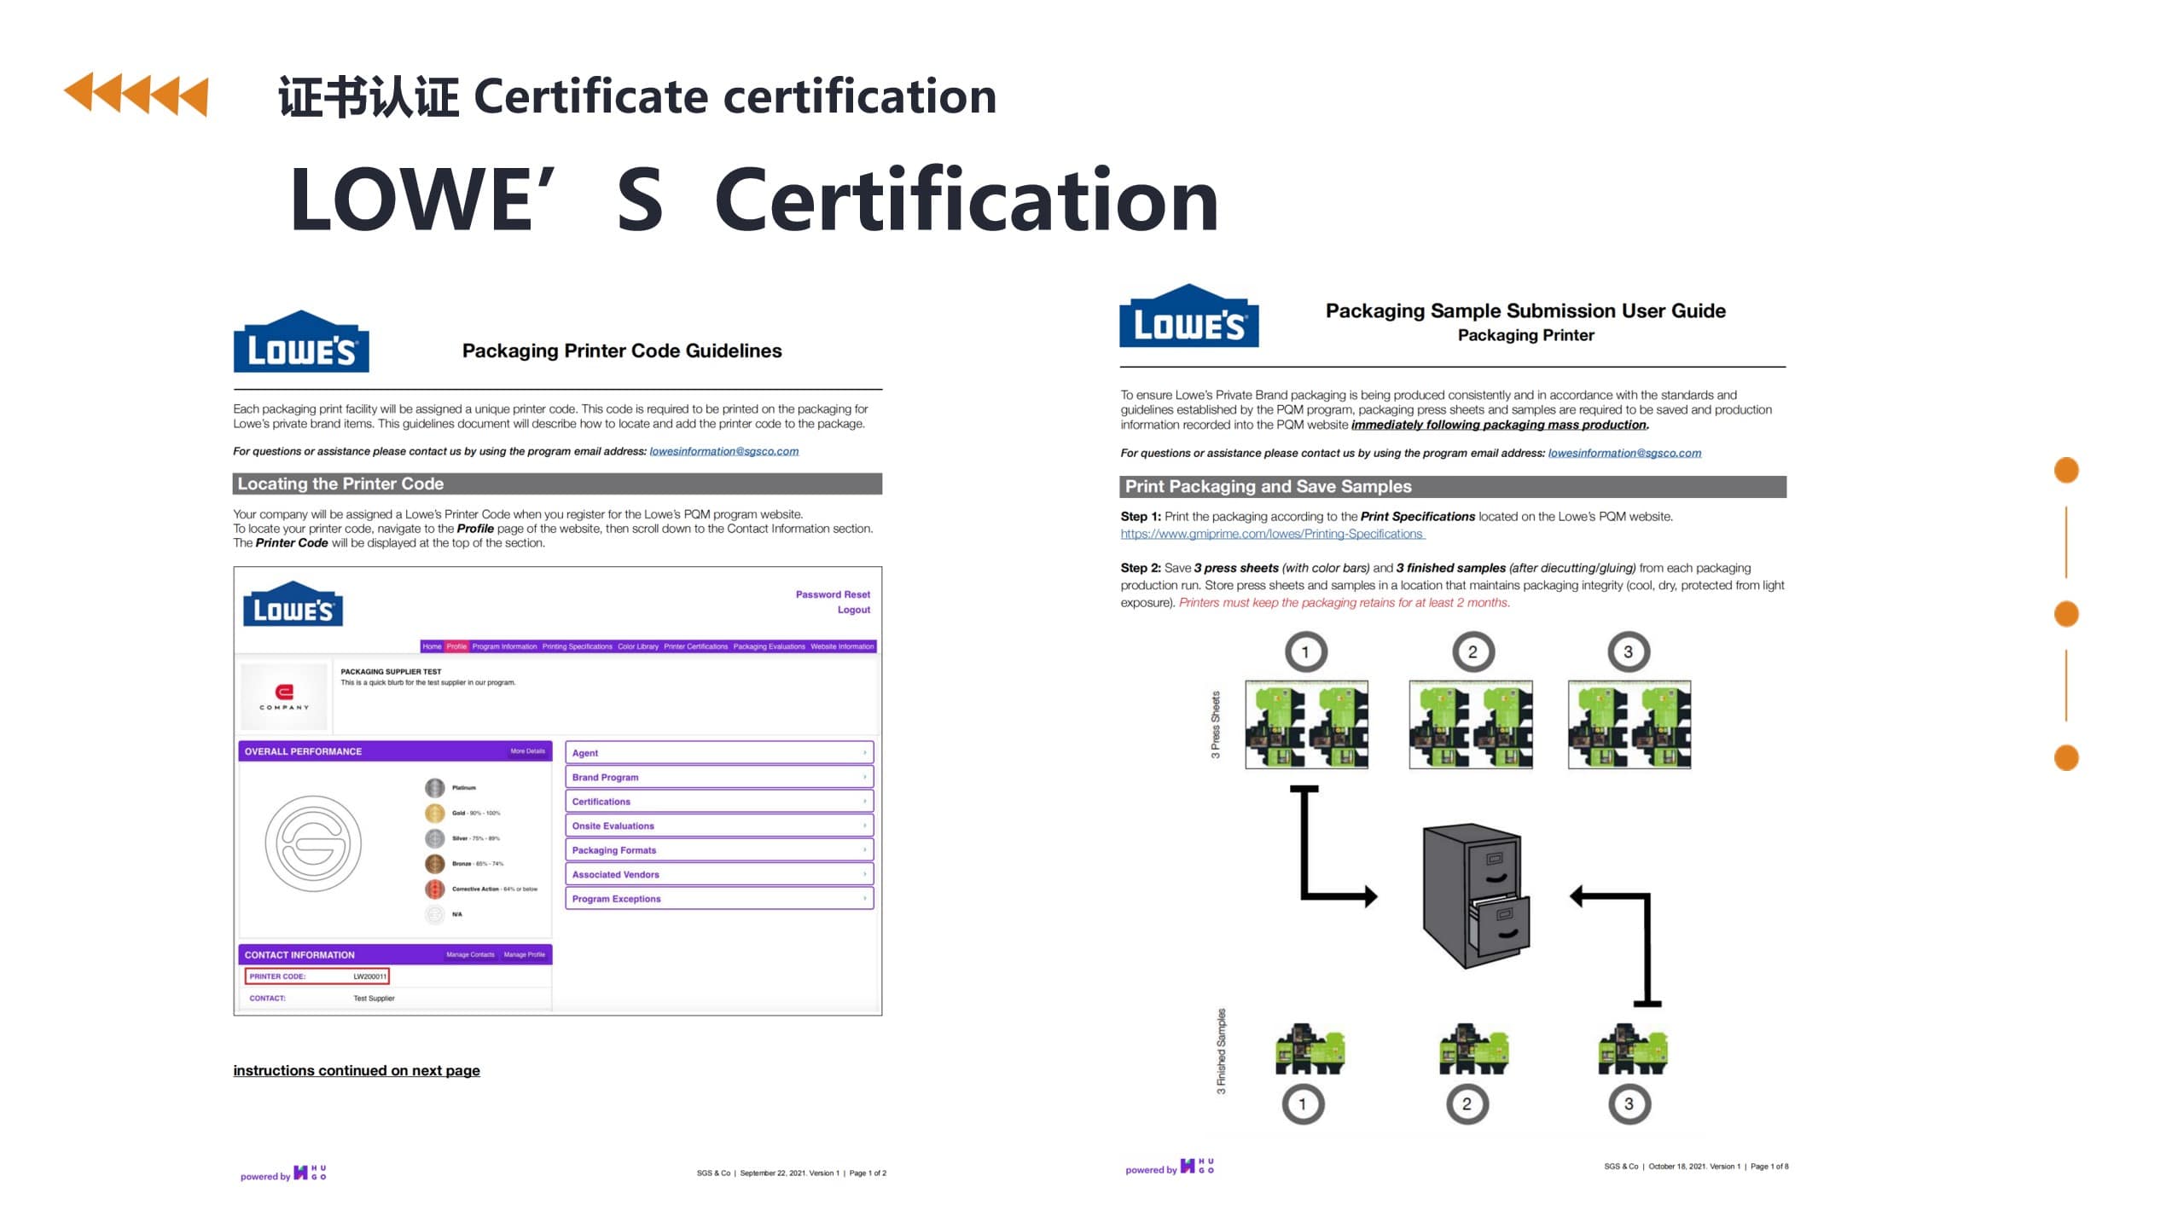Click Manage Contacts in Contact Information header
Viewport: 2184px width, 1228px height.
point(470,954)
